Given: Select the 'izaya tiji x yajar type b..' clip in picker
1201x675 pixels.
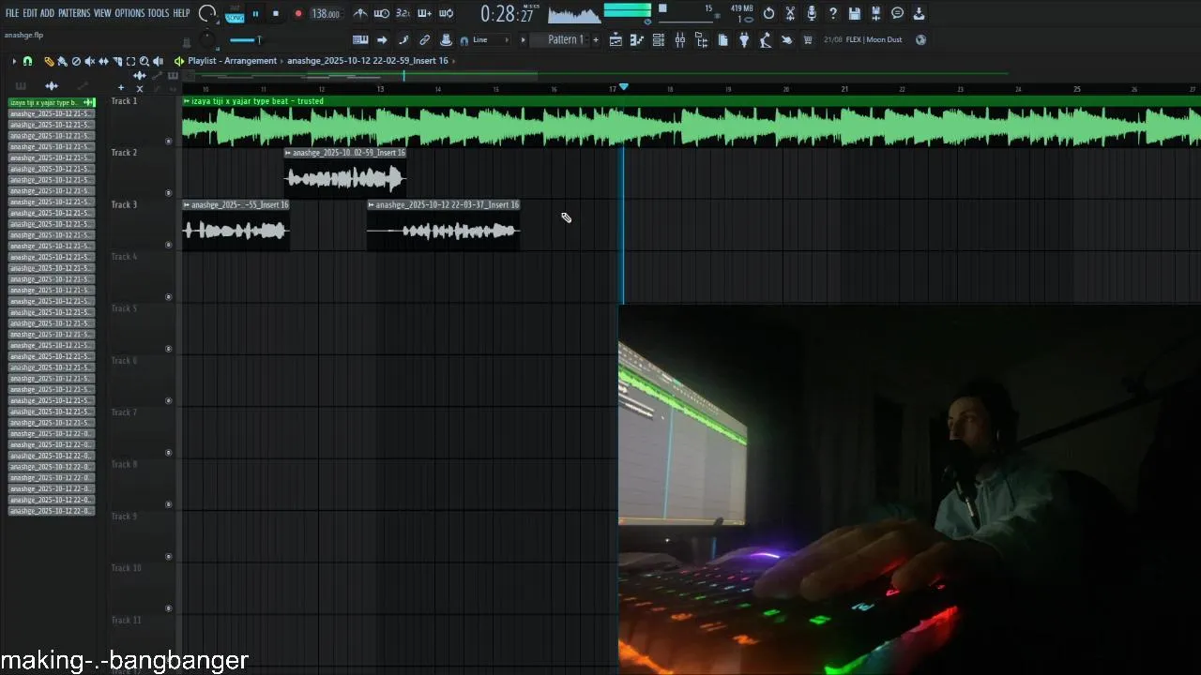Looking at the screenshot, I should tap(52, 102).
